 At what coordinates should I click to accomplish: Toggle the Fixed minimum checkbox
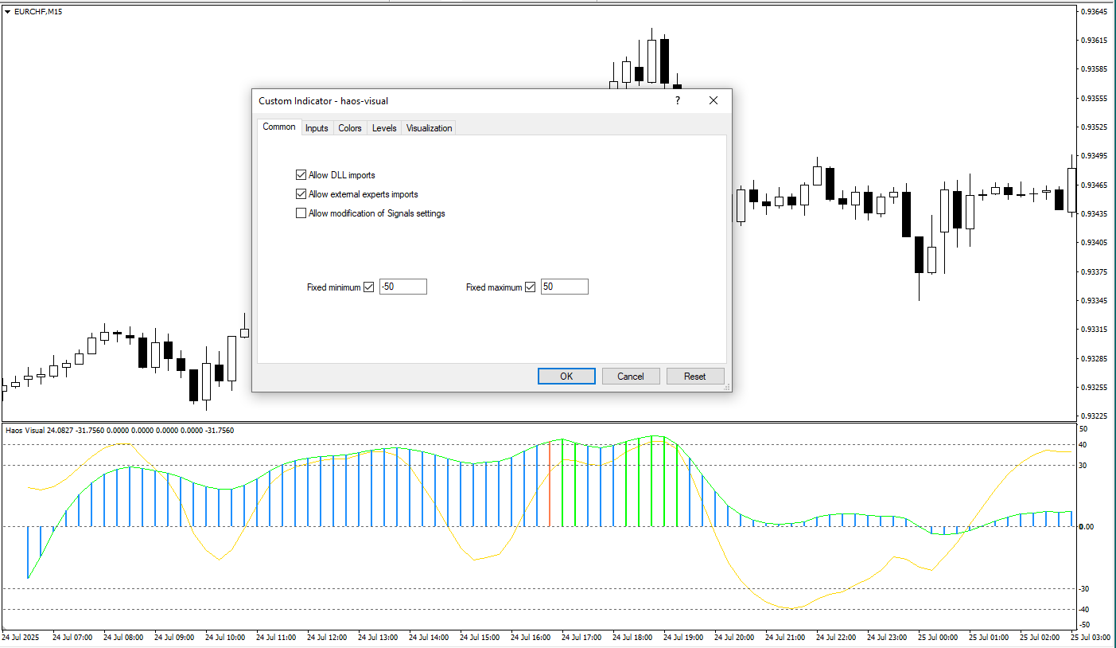(368, 287)
